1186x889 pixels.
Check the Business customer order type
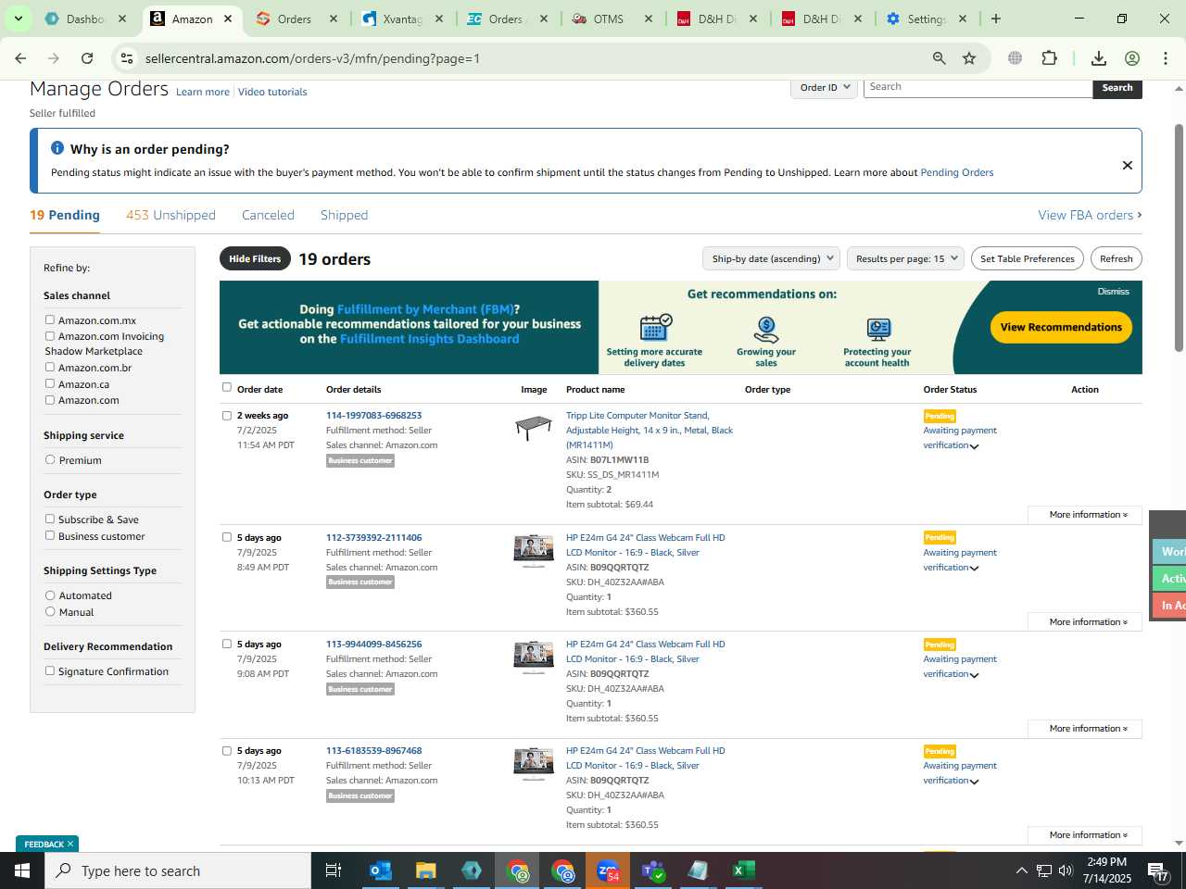pos(50,535)
